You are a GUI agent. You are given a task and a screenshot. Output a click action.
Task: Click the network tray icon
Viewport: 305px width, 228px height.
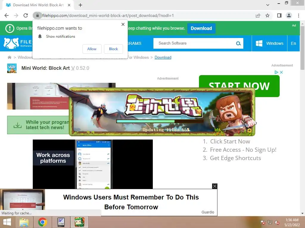coord(270,222)
